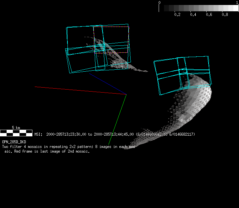Click the 5 km scale label

(16, 127)
